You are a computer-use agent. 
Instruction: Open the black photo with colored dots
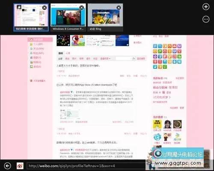point(63,41)
